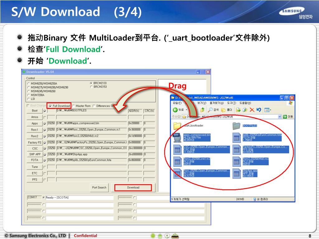Viewport: 319px width, 239px height.
Task: Select the Rsrc_S5250_Open_Europe_Common file icon
Action: tap(177, 174)
